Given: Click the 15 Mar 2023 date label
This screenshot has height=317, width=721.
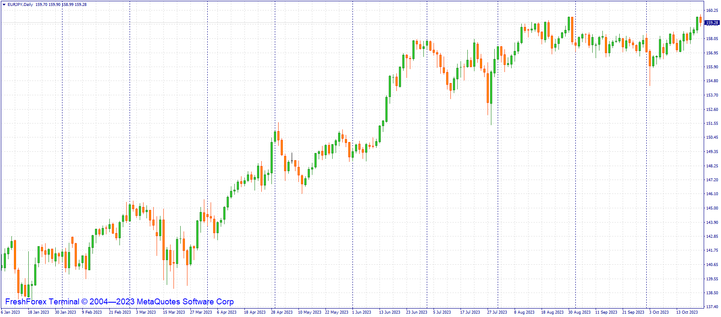Looking at the screenshot, I should [174, 312].
